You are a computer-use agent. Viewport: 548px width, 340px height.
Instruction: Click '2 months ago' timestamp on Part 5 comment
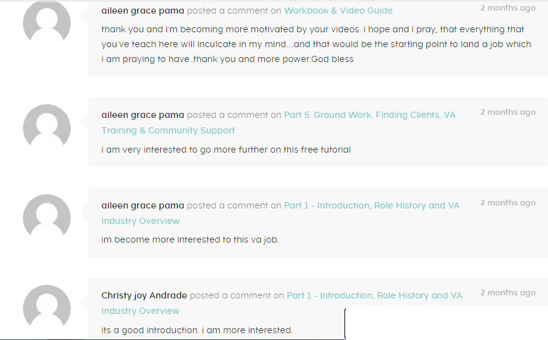508,112
